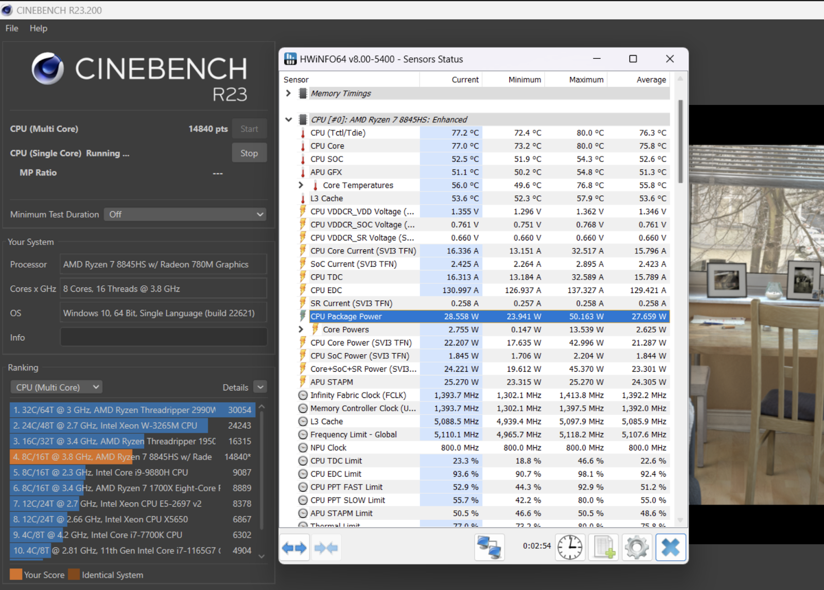Click scroll-down arrow in Cinebench ranking list
Screen dimensions: 824x590
262,556
